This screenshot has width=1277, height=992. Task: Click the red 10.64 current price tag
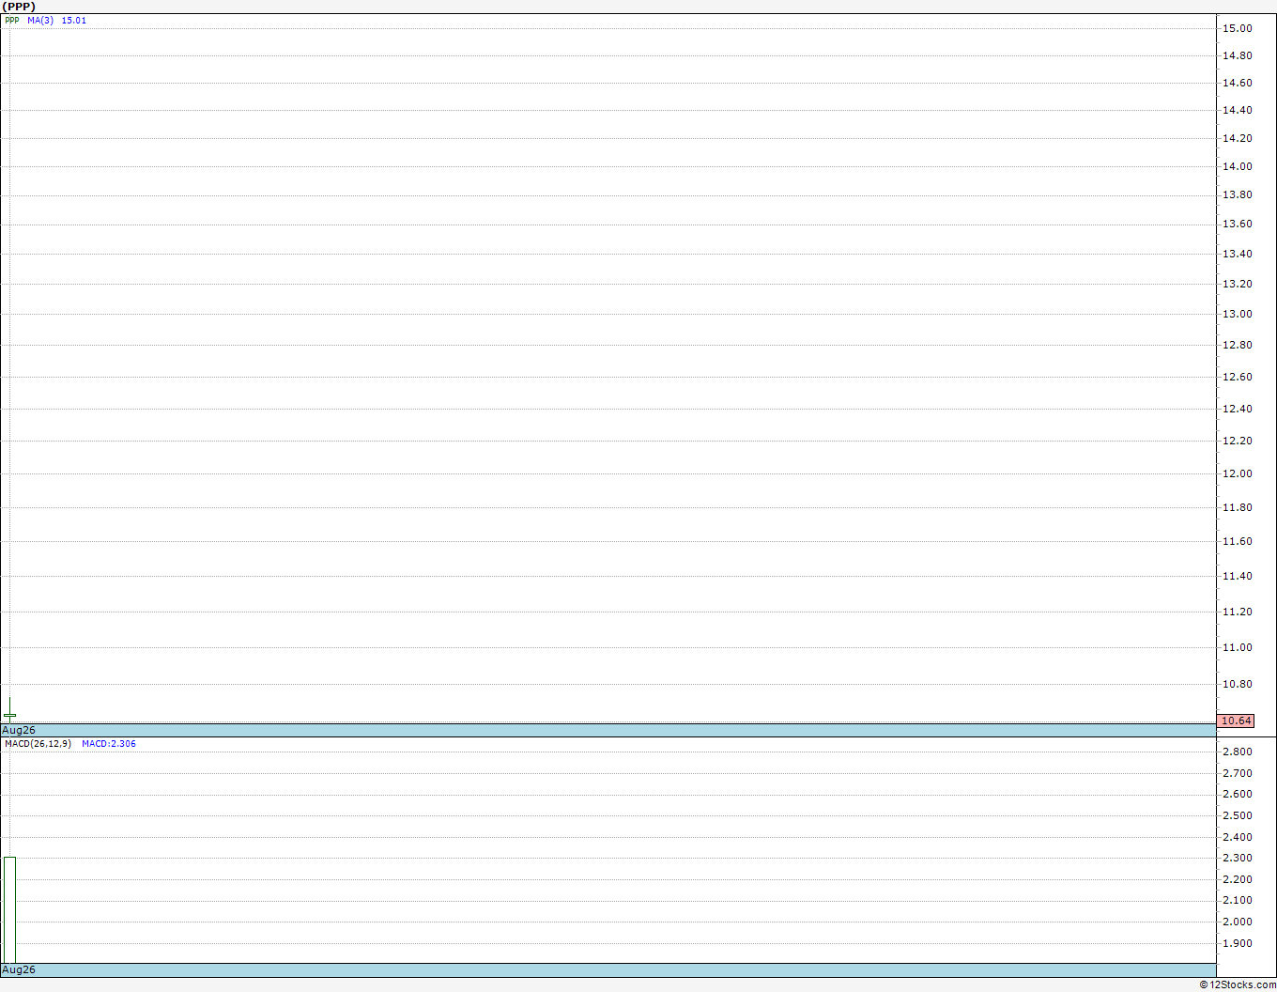(x=1236, y=721)
